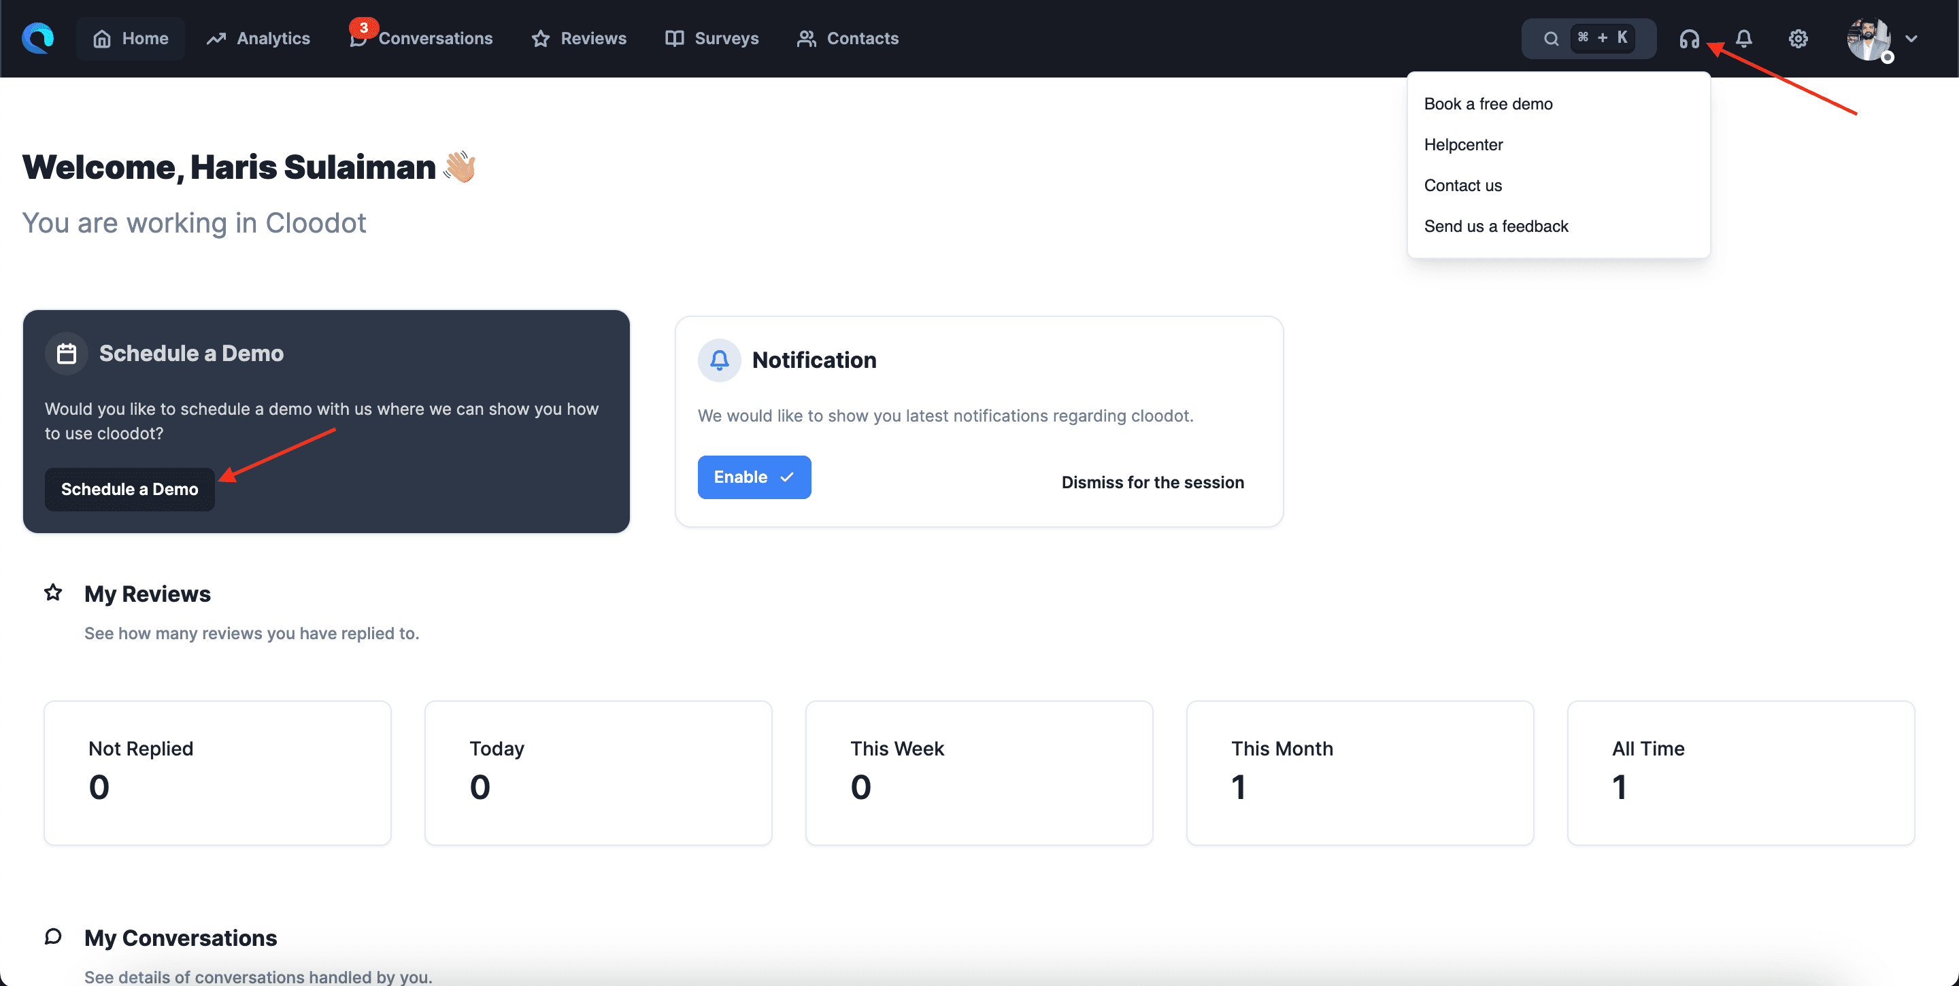Open settings via the gear icon

tap(1798, 38)
